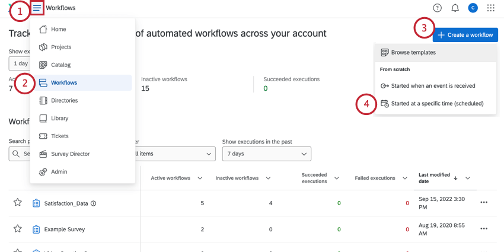Viewport: 504px width, 252px height.
Task: Sort by Last modified date arrow
Action: pyautogui.click(x=455, y=178)
